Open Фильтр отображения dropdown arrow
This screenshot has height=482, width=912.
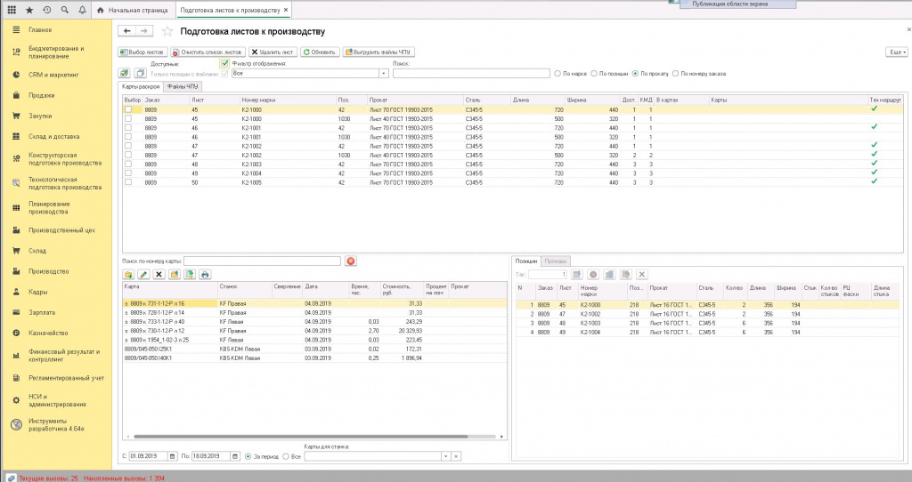[x=384, y=73]
